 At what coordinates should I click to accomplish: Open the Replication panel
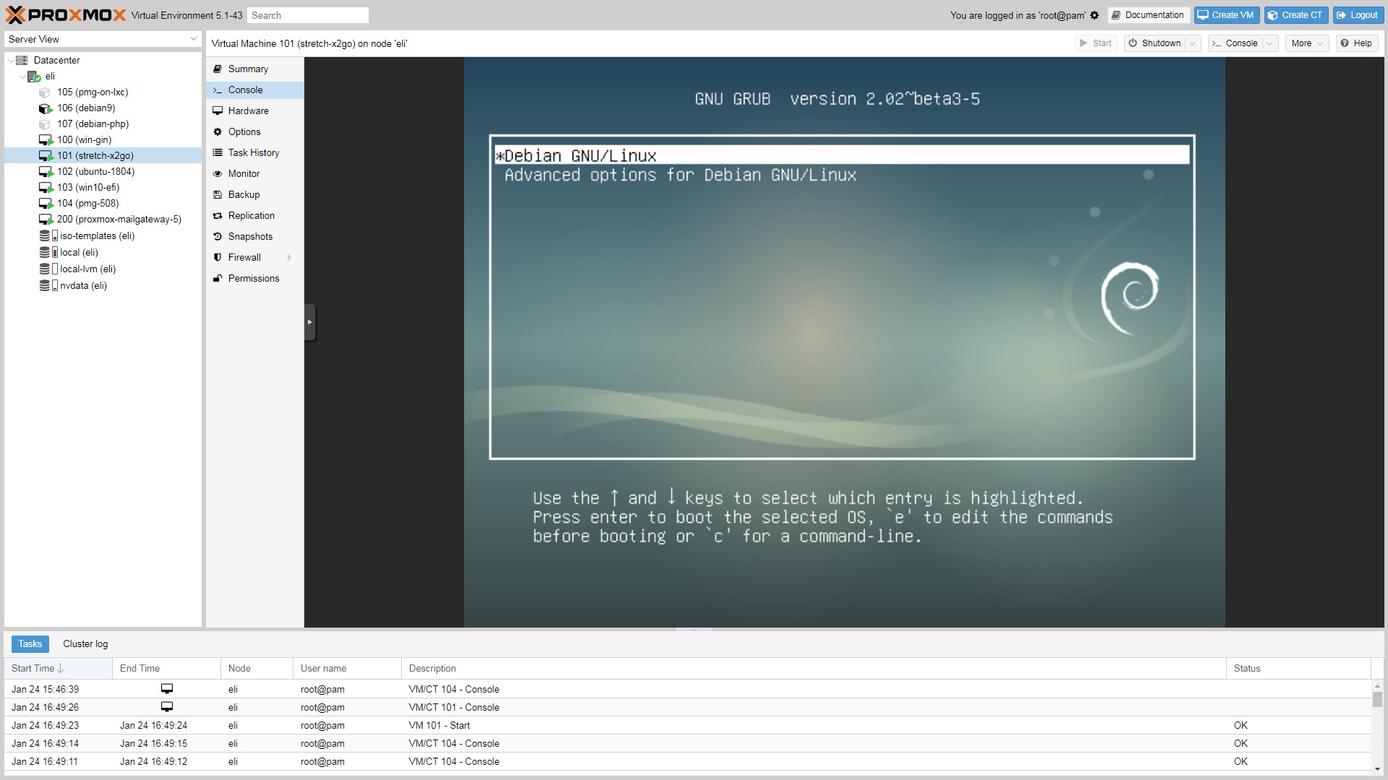coord(251,215)
